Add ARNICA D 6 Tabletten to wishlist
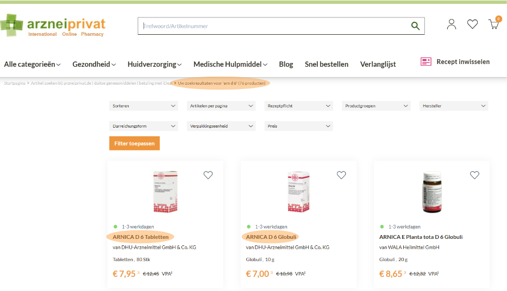Image resolution: width=507 pixels, height=291 pixels. pyautogui.click(x=208, y=175)
